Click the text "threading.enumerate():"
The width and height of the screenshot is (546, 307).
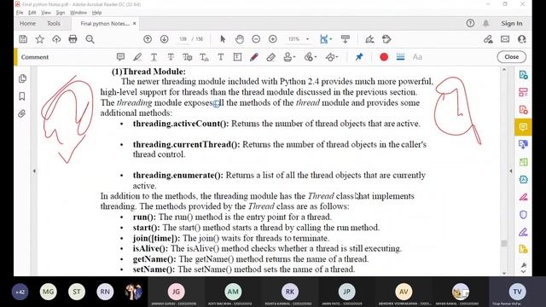[178, 175]
